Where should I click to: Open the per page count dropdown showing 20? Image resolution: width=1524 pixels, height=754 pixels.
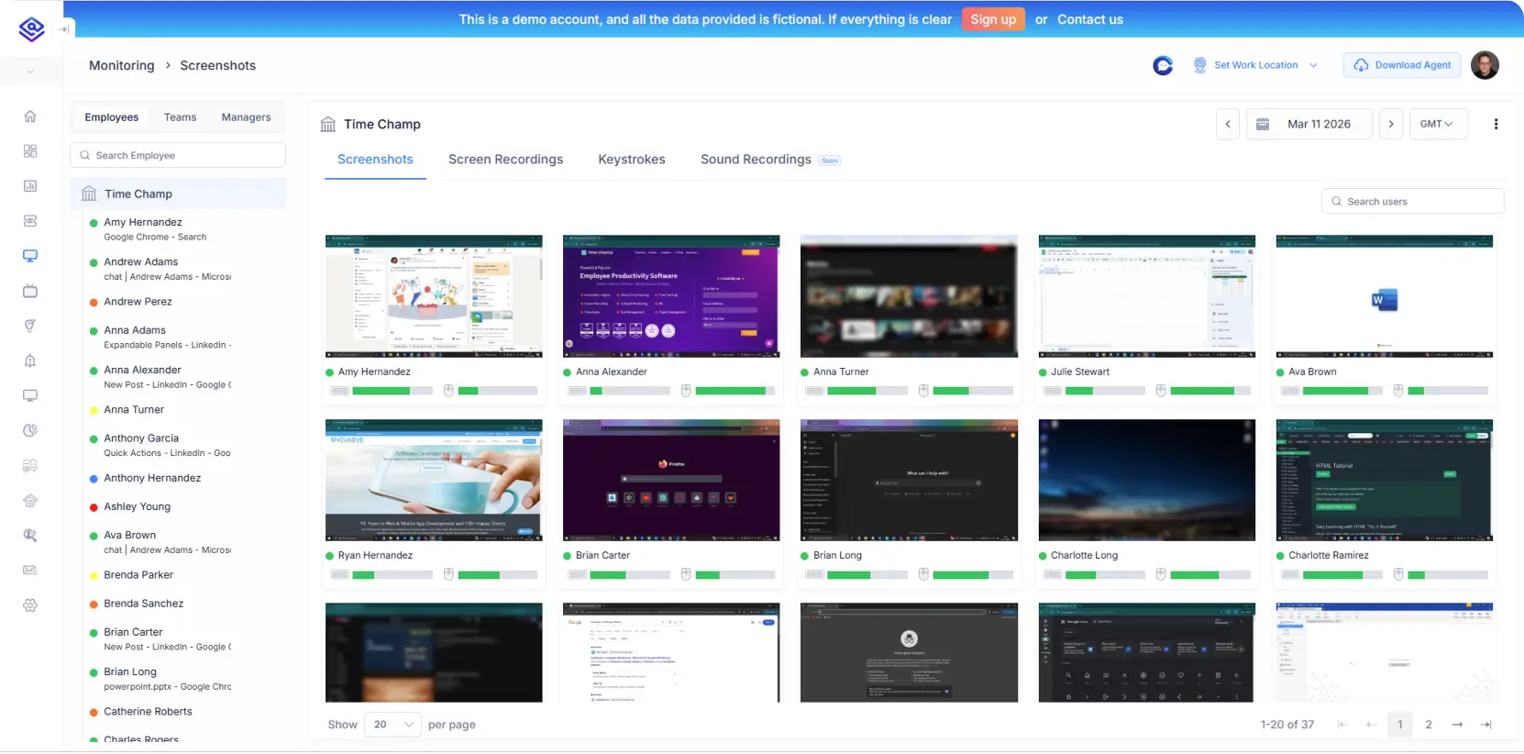pos(392,725)
